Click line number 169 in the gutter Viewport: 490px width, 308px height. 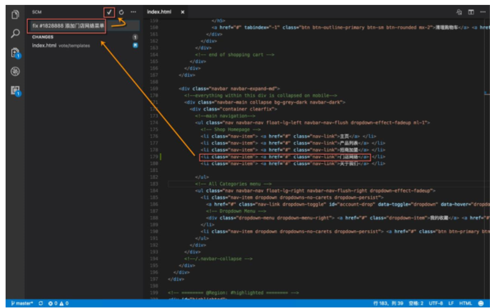click(154, 89)
